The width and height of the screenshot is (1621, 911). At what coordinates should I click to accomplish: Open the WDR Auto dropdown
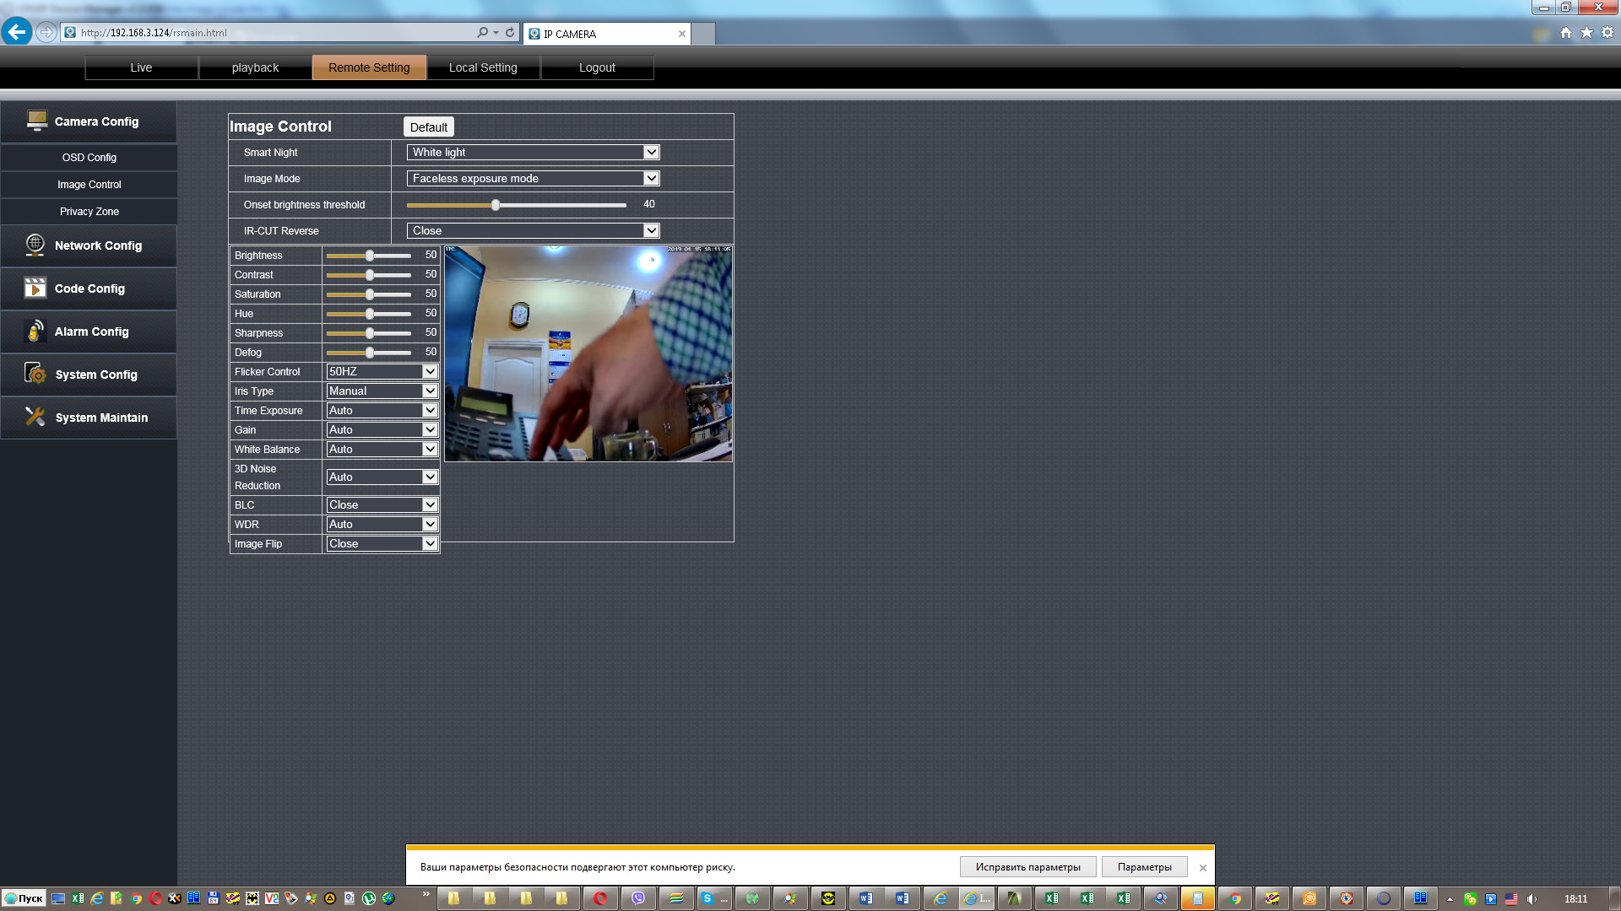click(382, 525)
